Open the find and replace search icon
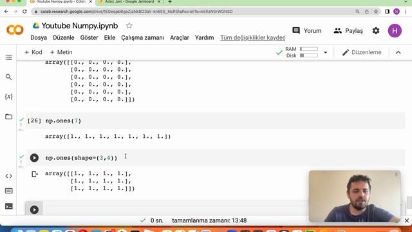Image resolution: width=412 pixels, height=232 pixels. [8, 77]
